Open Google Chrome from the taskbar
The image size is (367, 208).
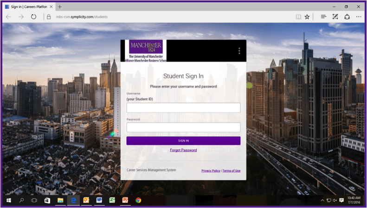pyautogui.click(x=138, y=200)
